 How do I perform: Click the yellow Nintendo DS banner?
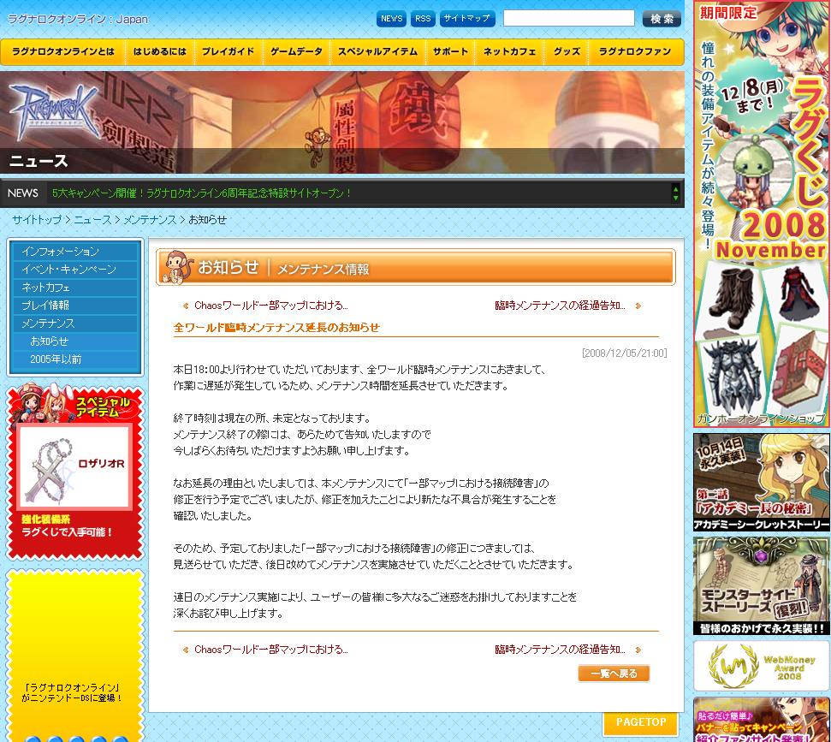click(x=74, y=656)
